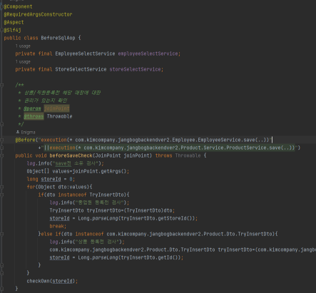Select the BeforeSqlAop class name
Viewport: 316px width, 293px height.
(x=58, y=38)
